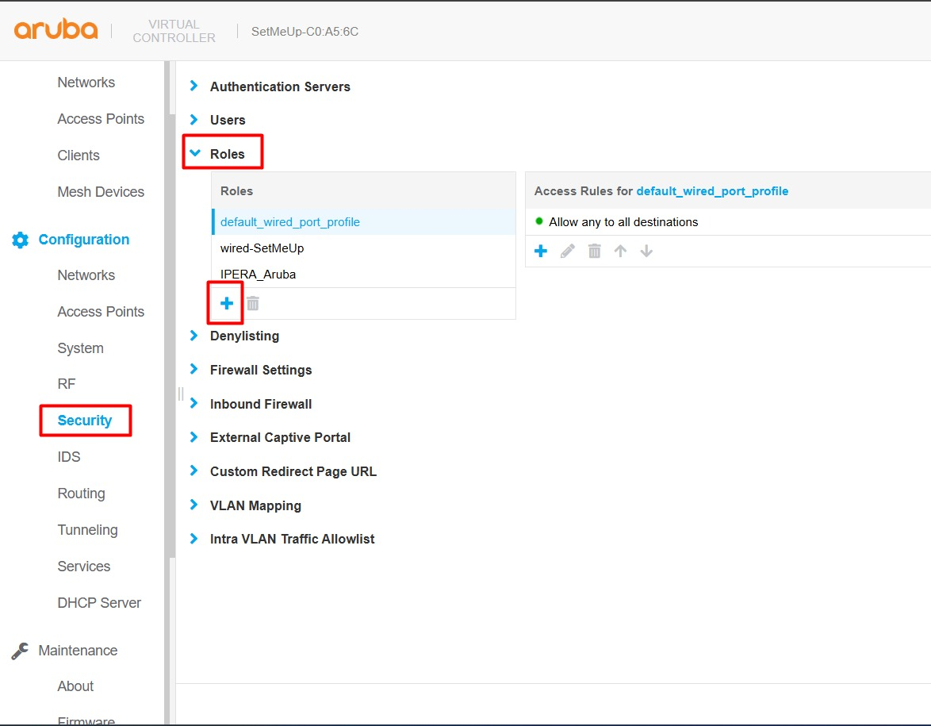
Task: Select Security in the sidebar
Action: pyautogui.click(x=85, y=421)
